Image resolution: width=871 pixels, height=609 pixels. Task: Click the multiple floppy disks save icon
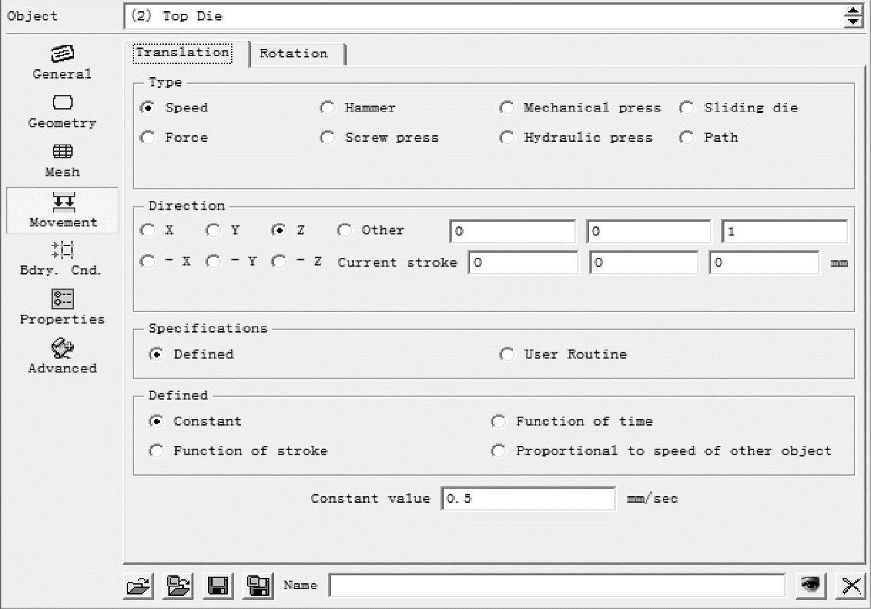pos(258,585)
